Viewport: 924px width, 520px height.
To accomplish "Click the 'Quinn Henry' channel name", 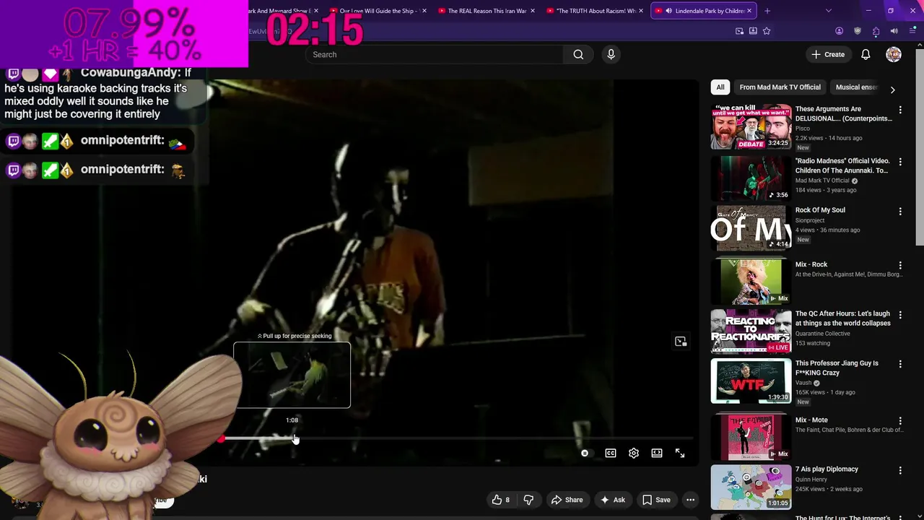I will click(811, 480).
